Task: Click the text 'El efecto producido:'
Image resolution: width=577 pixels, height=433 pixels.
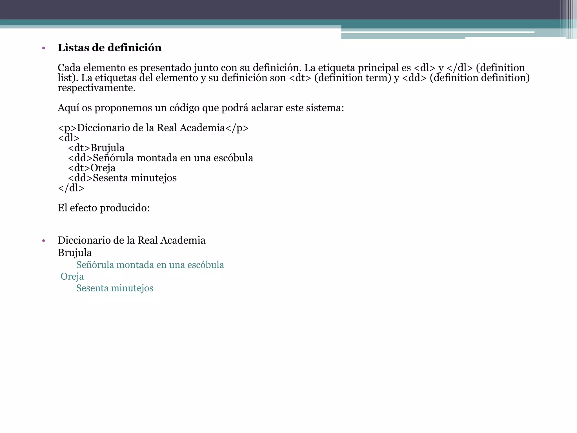Action: point(104,208)
